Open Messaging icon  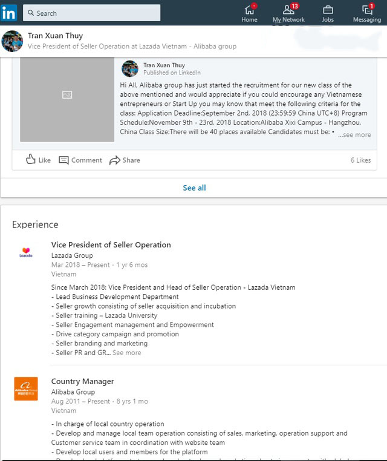(367, 10)
